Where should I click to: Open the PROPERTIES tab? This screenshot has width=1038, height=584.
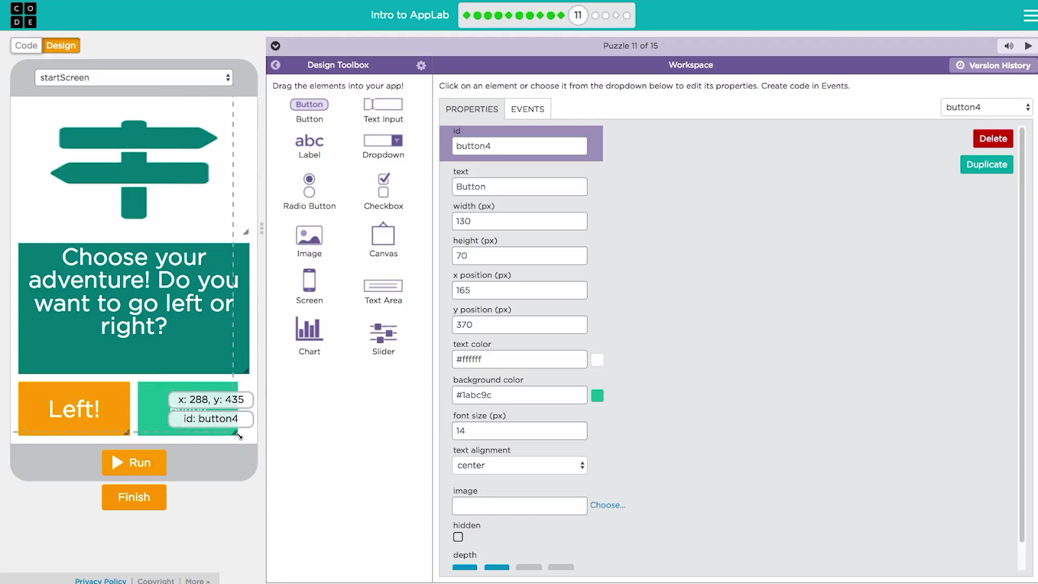point(472,109)
